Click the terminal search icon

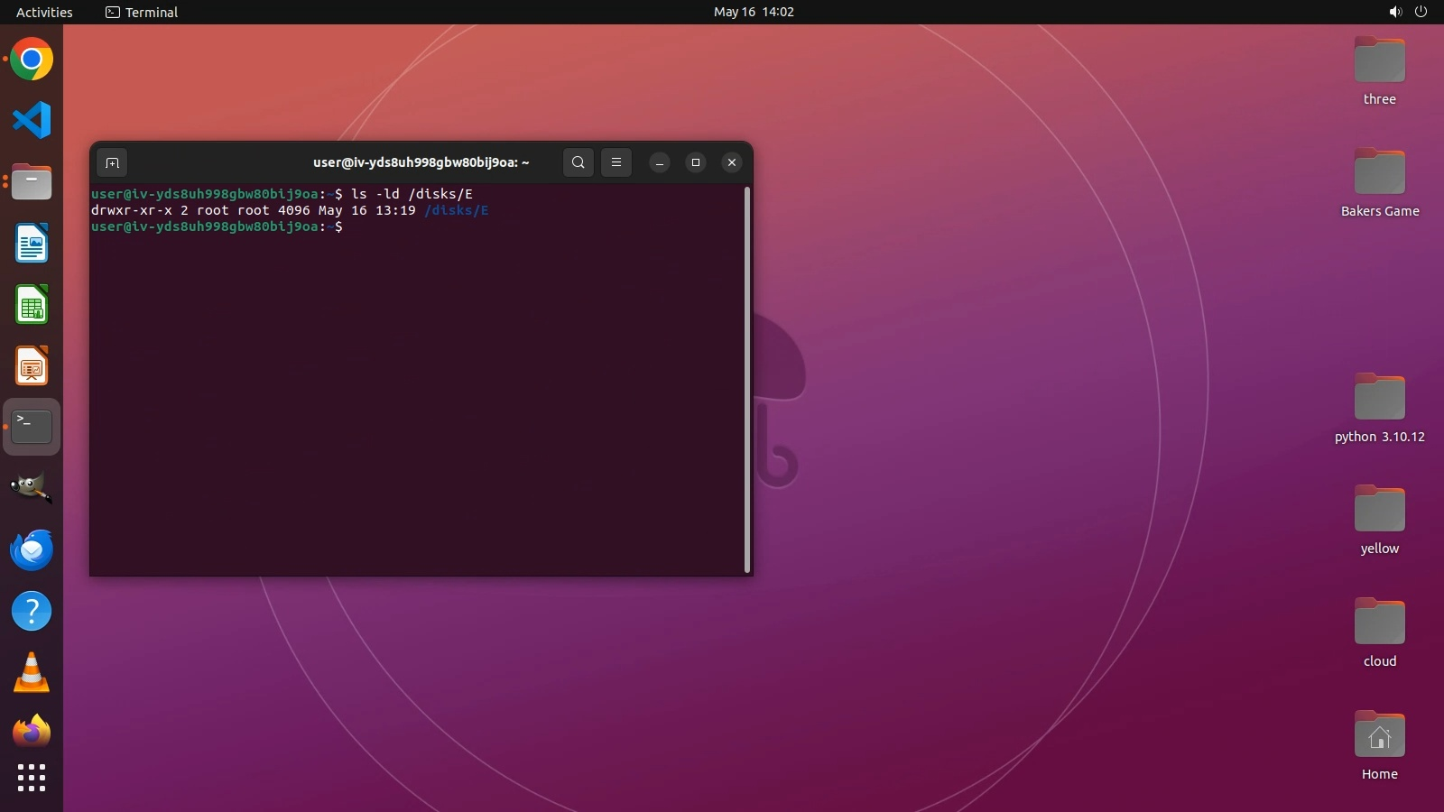[579, 162]
